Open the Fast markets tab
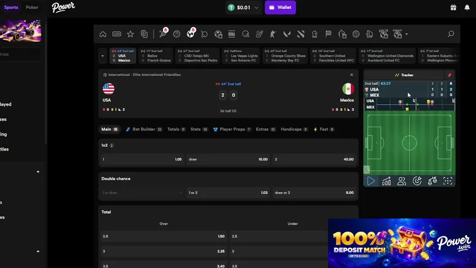476x268 pixels. coord(324,129)
